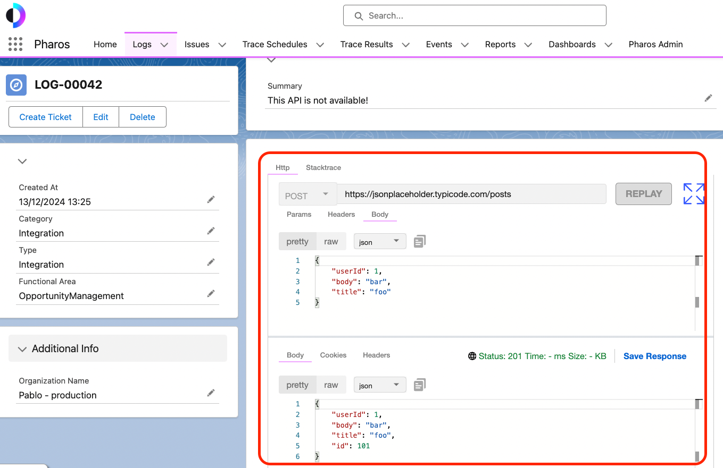723x468 pixels.
Task: Collapse the Additional Info section
Action: point(22,349)
